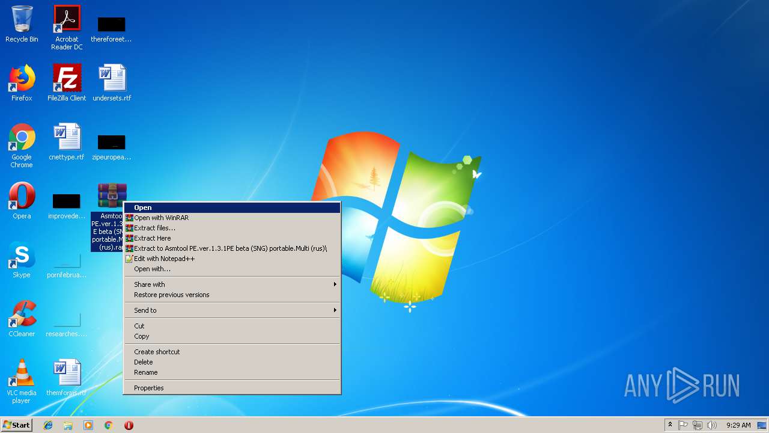Image resolution: width=769 pixels, height=433 pixels.
Task: Select the CCleaner desktop shortcut
Action: click(x=22, y=319)
